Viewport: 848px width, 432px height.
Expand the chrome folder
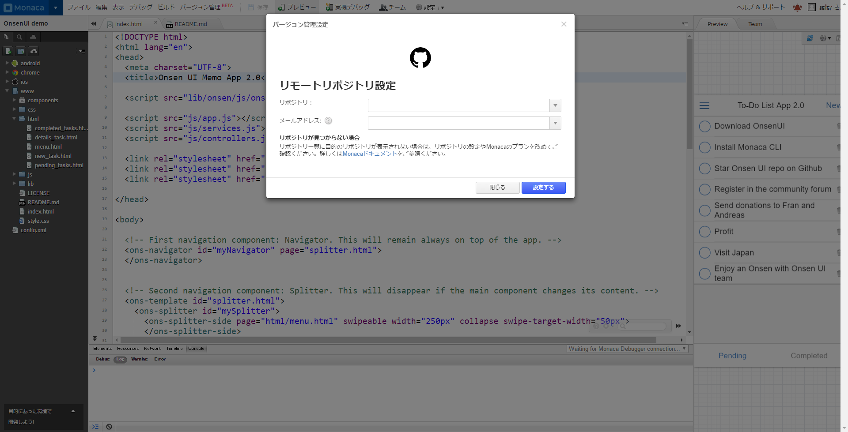[7, 72]
